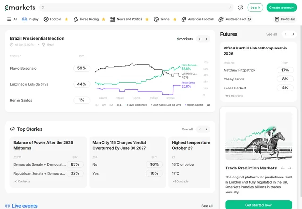The width and height of the screenshot is (302, 209).
Task: Select the Tennis ball icon
Action: [x=156, y=19]
